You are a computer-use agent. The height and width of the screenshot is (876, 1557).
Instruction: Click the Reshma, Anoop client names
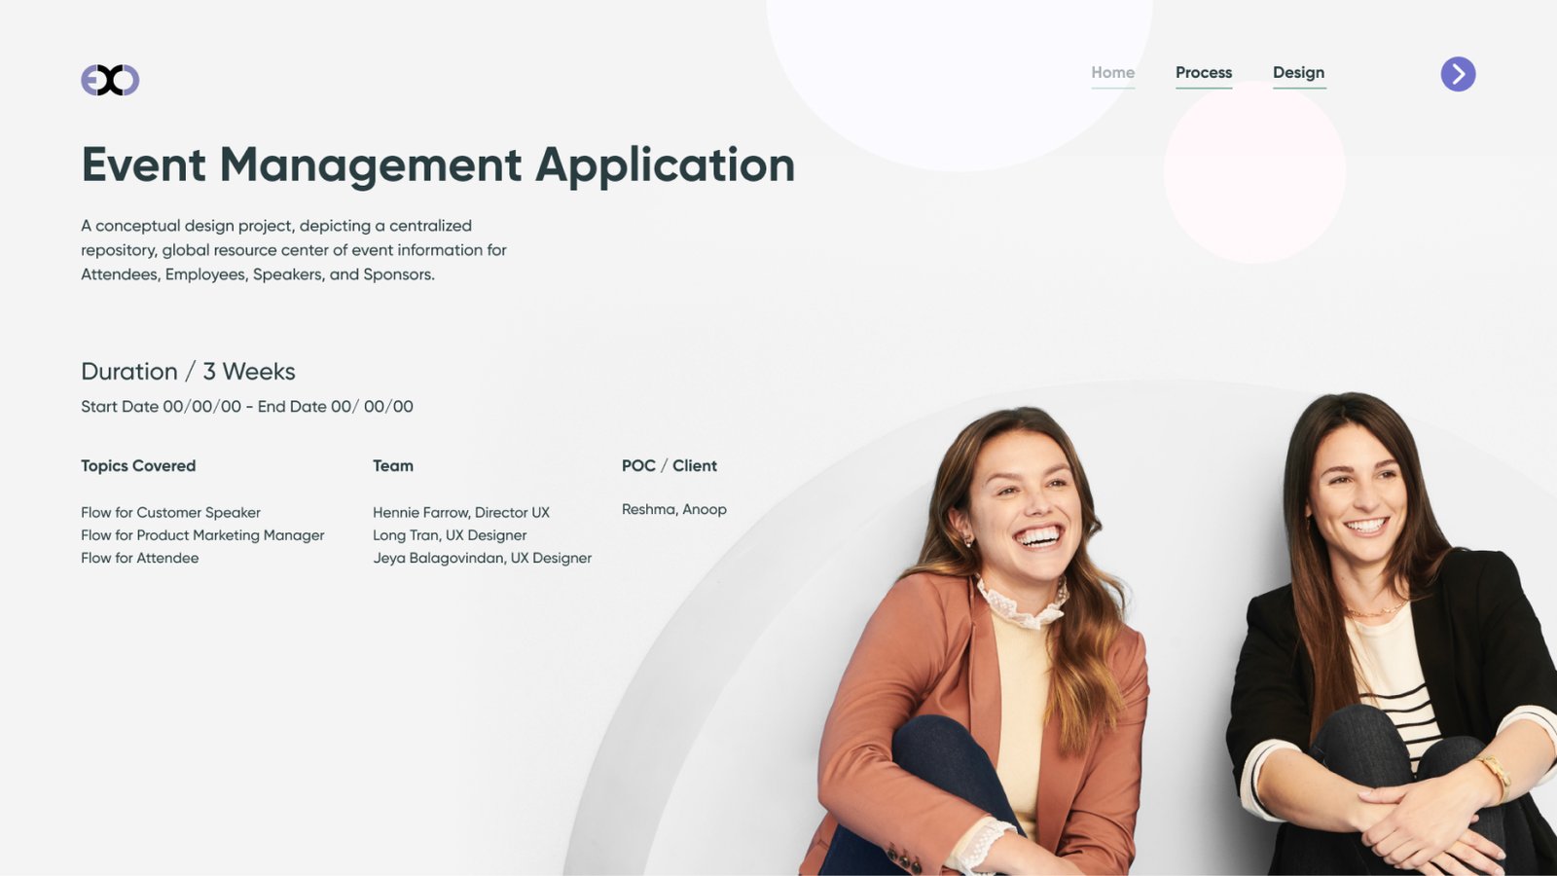[674, 509]
